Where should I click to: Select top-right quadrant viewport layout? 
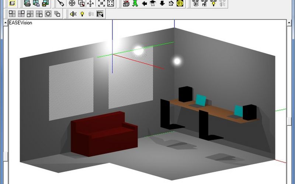21,14
